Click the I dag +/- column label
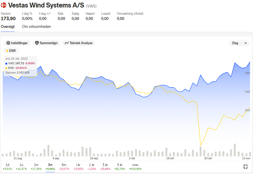This screenshot has width=253, height=174. pyautogui.click(x=45, y=14)
